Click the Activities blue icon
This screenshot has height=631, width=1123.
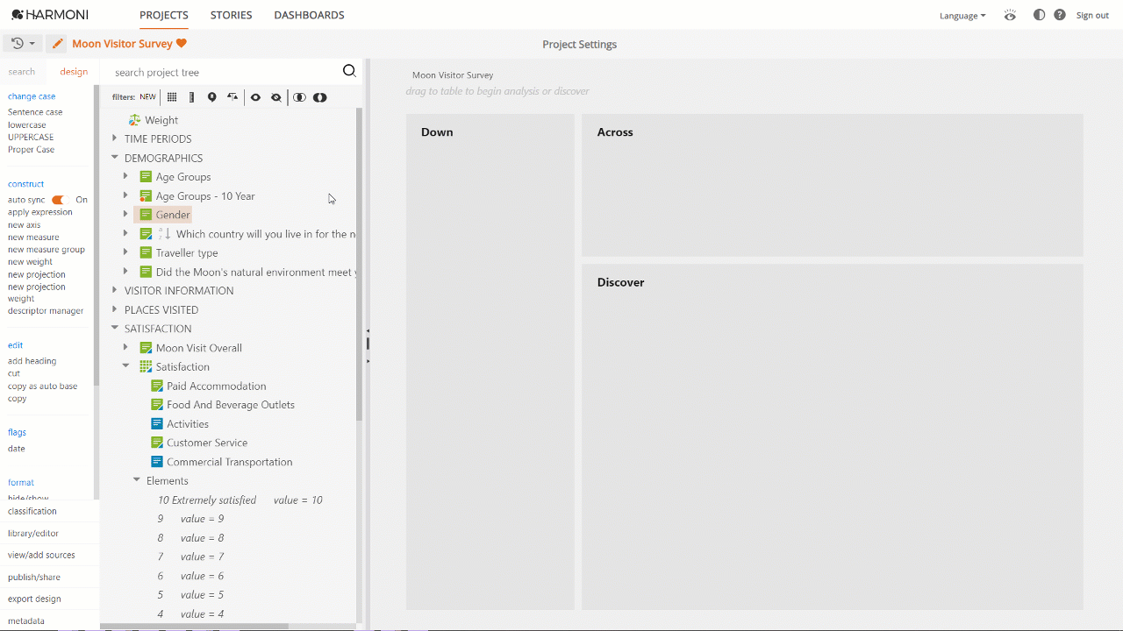157,424
